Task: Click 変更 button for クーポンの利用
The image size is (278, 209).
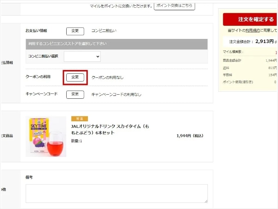Action: pyautogui.click(x=75, y=77)
